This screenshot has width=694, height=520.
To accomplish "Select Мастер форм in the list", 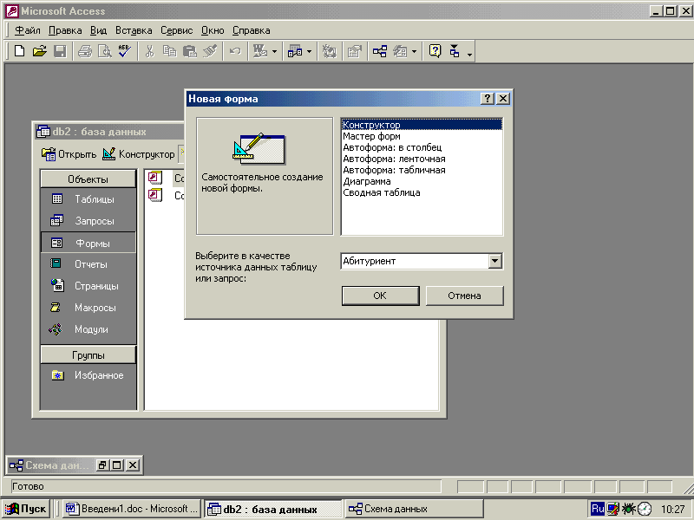I will click(422, 136).
